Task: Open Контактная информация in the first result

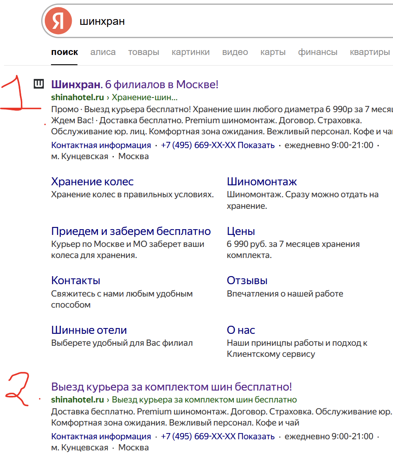Action: [101, 145]
